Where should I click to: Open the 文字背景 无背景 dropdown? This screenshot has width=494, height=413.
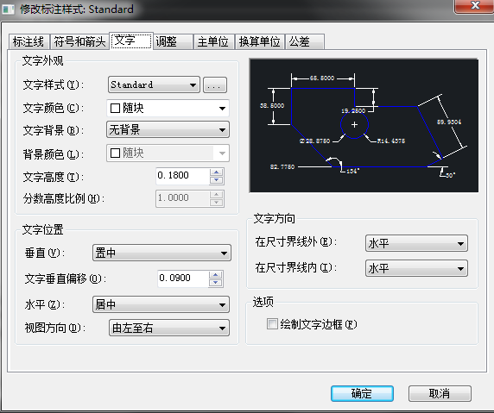[x=168, y=129]
